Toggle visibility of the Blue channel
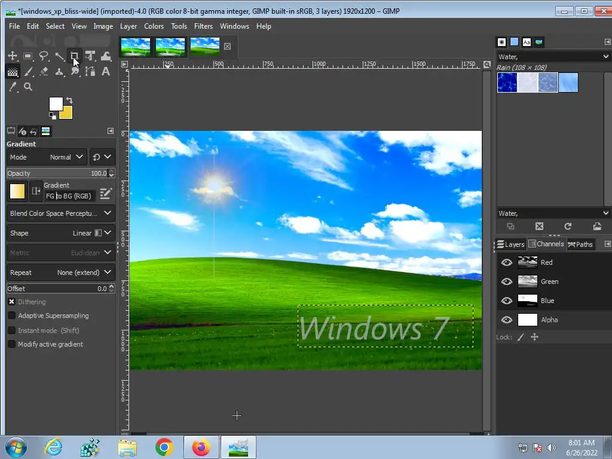This screenshot has width=612, height=459. coord(507,301)
